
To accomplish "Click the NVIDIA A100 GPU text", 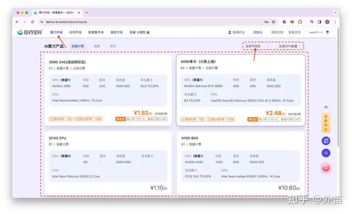I will click(194, 162).
